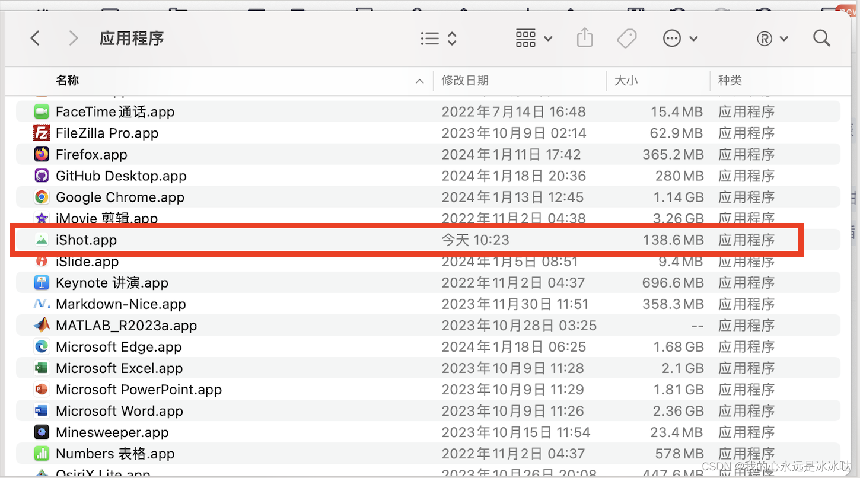Click the 1.14 GB size of Google Chrome
This screenshot has width=860, height=478.
[679, 197]
